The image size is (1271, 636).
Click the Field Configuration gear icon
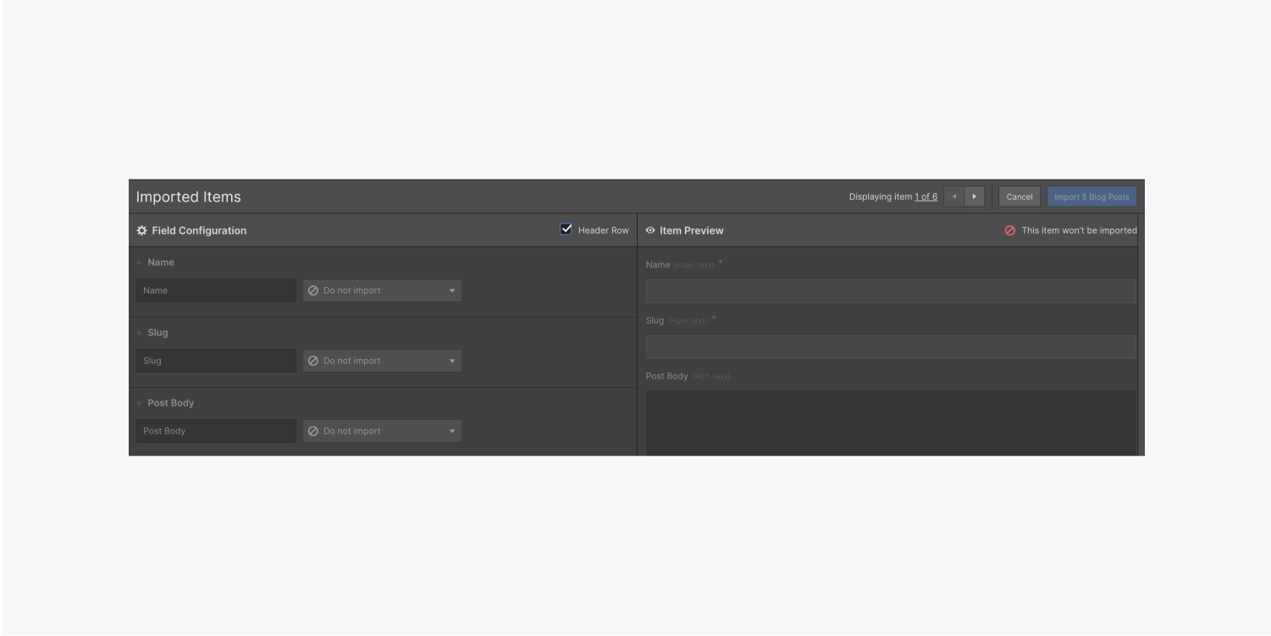tap(141, 230)
